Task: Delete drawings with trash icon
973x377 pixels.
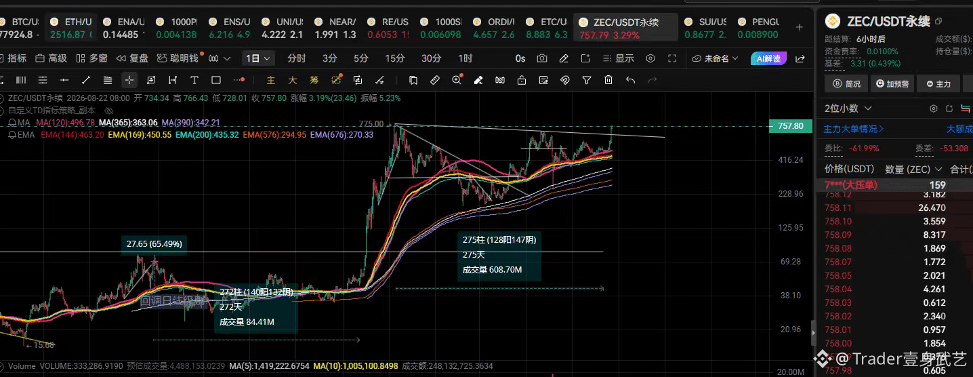Action: pos(608,80)
